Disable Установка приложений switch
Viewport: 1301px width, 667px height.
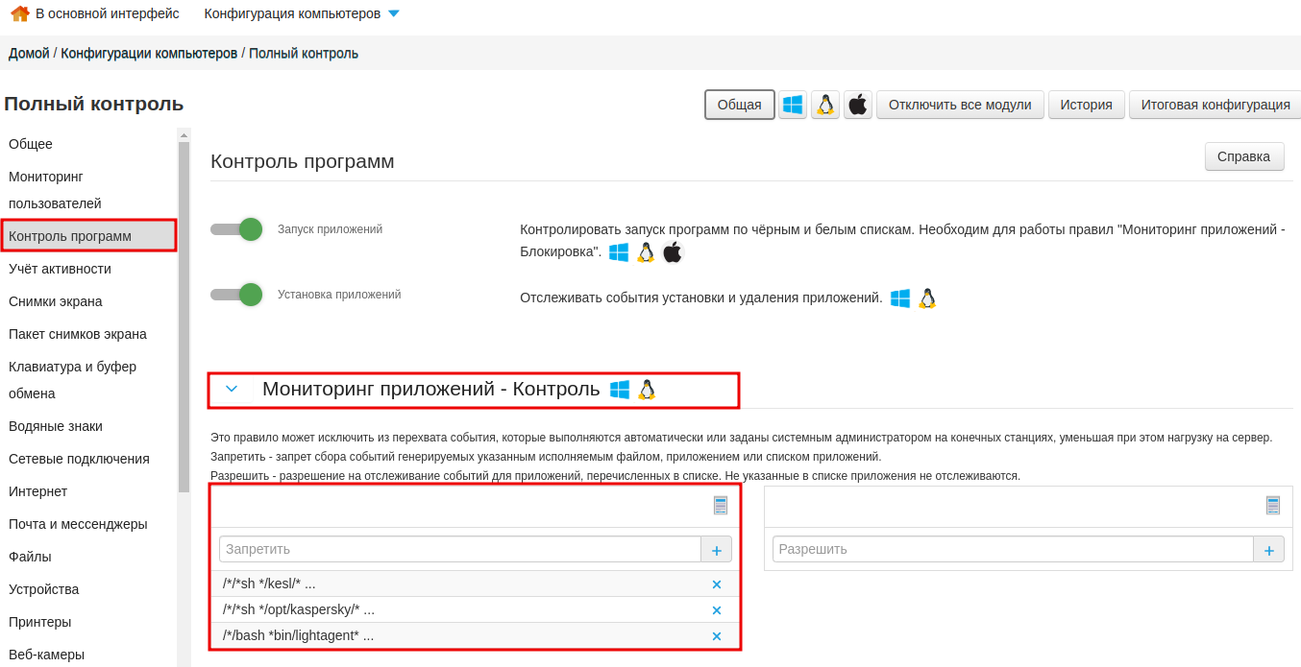[237, 295]
